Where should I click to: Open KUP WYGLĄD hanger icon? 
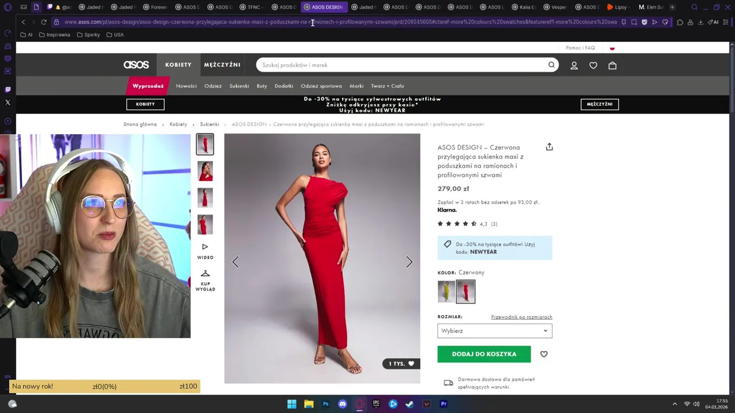pyautogui.click(x=205, y=280)
